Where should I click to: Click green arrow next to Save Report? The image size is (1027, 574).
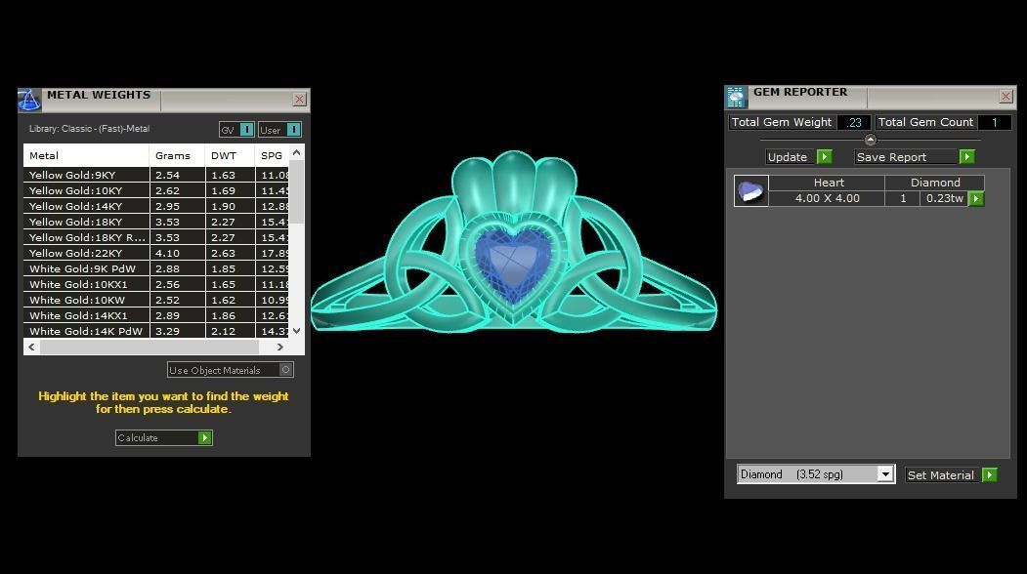click(x=966, y=156)
